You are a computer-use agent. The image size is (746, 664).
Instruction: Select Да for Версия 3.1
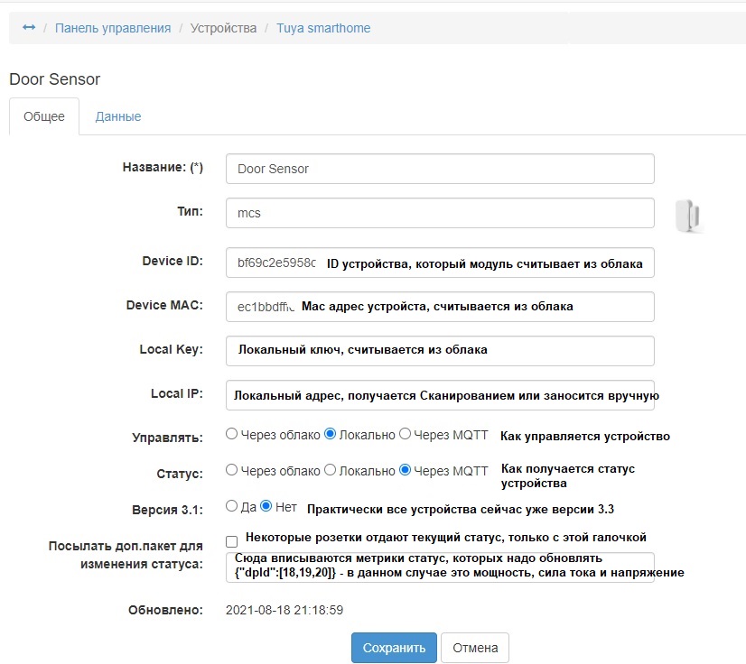pos(232,506)
